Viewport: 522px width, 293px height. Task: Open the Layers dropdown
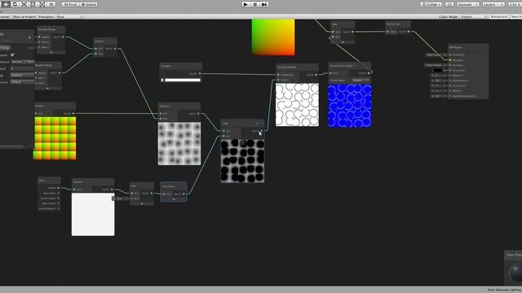493,4
